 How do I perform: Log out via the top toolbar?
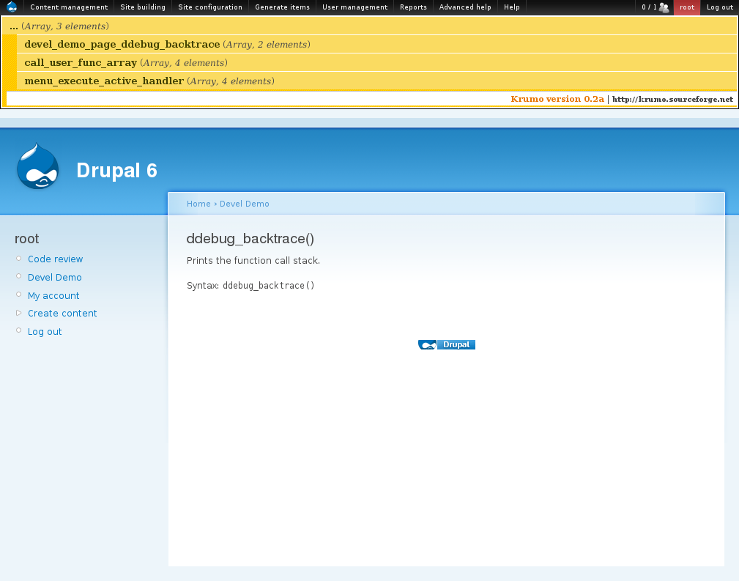[719, 7]
